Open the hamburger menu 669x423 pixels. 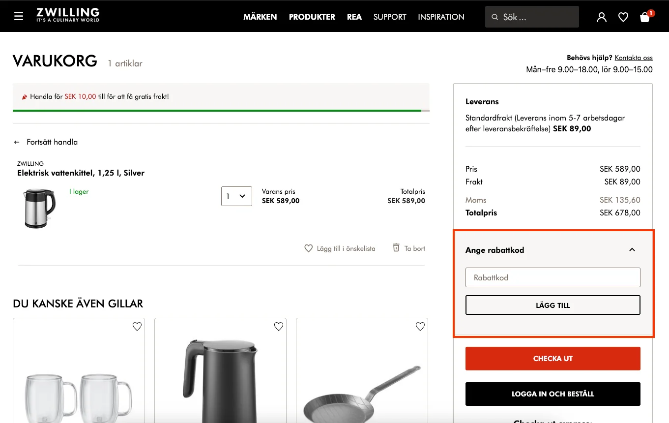tap(19, 17)
